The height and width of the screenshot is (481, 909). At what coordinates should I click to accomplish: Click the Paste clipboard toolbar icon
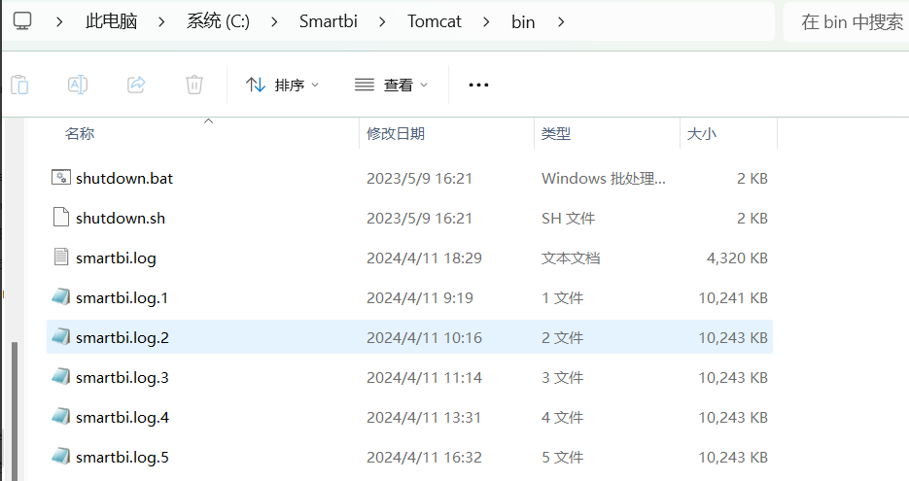click(19, 85)
